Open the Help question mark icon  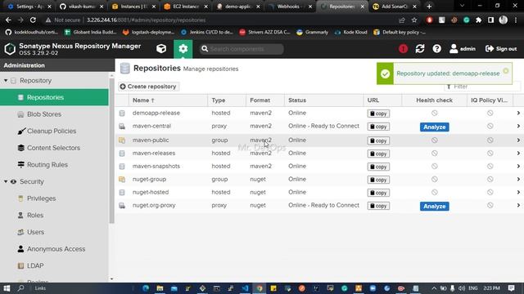tap(436, 49)
